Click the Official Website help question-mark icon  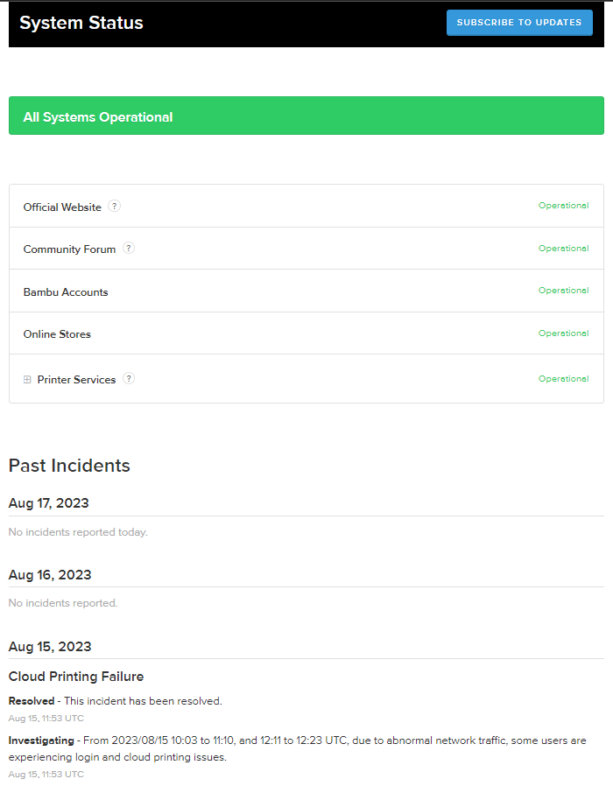tap(115, 207)
